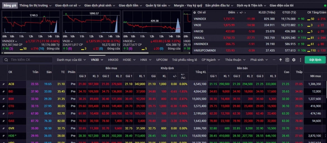Open the CP Ngành dropdown

(x=211, y=60)
